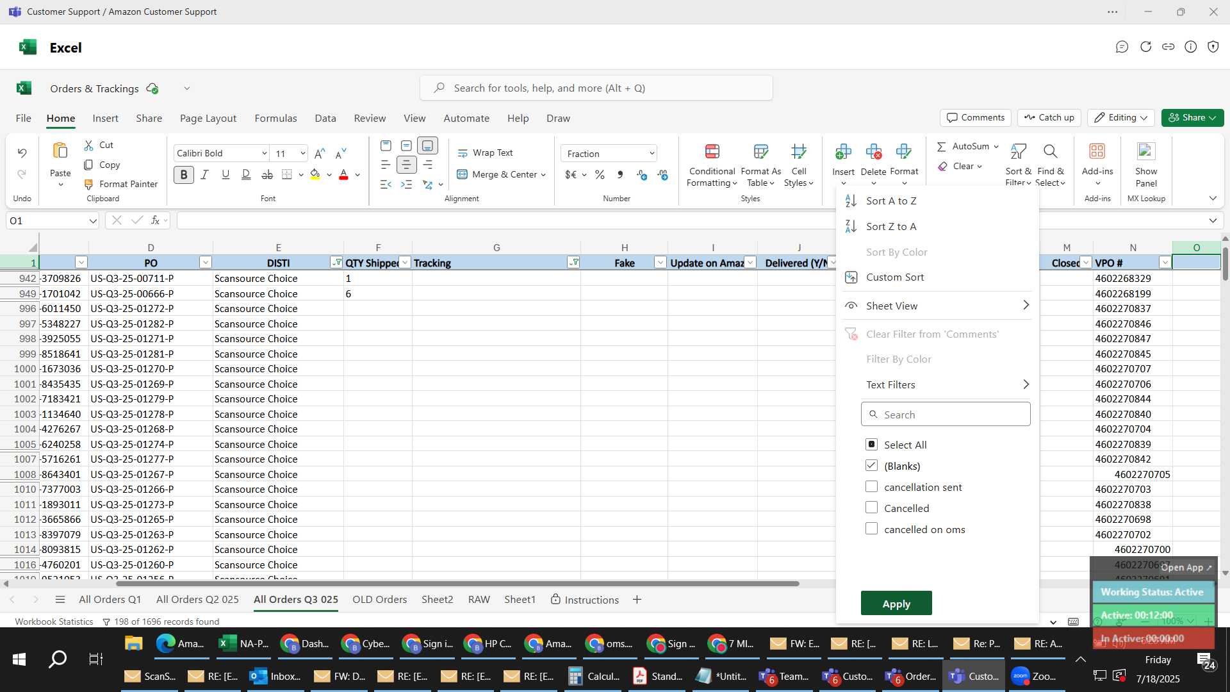Click the Share button
Image resolution: width=1230 pixels, height=692 pixels.
(x=1192, y=118)
